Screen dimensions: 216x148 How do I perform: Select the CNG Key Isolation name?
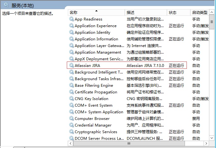click(92, 98)
